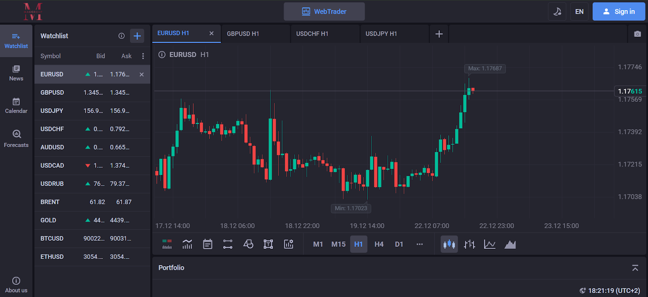Open the shapes drawing tool

248,244
